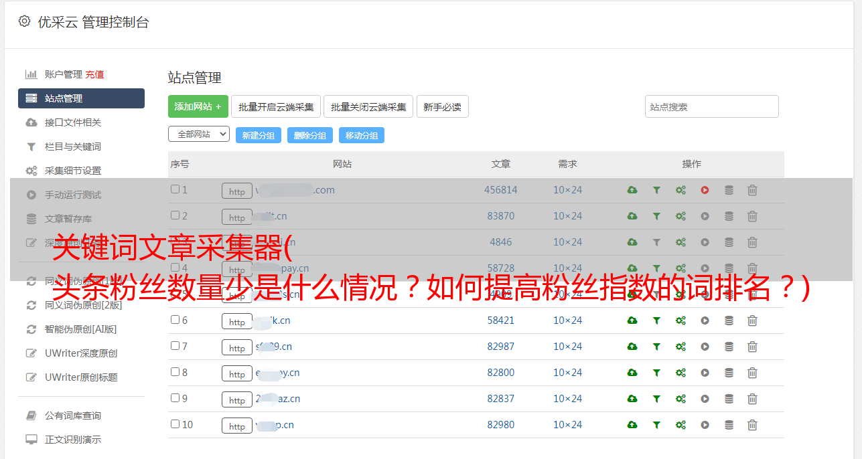Click the red play icon in row 1
Screen dimensions: 862x459
pyautogui.click(x=705, y=190)
